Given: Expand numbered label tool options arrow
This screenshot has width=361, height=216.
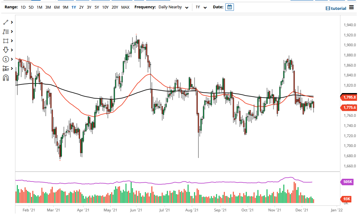Looking at the screenshot, I should click(12, 59).
